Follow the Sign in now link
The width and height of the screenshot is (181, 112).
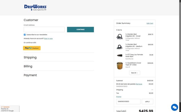pyautogui.click(x=48, y=39)
